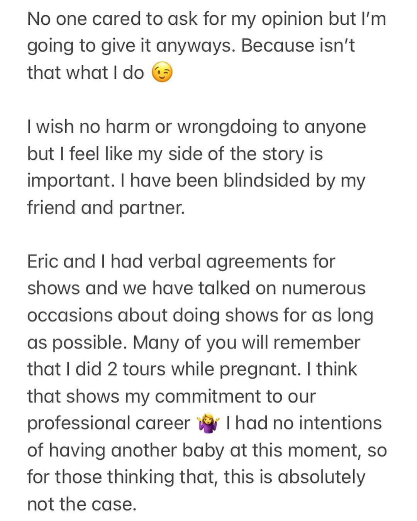The width and height of the screenshot is (417, 521).
Task: Click the word "numerous"
Action: point(323,288)
